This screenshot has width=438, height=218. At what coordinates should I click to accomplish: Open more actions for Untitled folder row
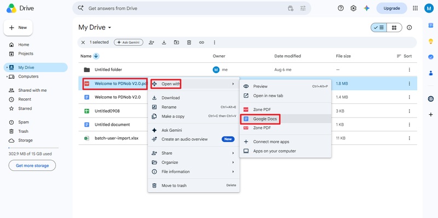409,70
